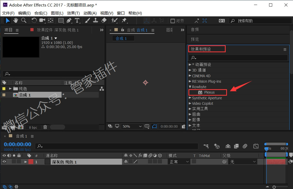
Task: Click the blue 0:00:00:00 timeline timecode
Action: (x=18, y=144)
